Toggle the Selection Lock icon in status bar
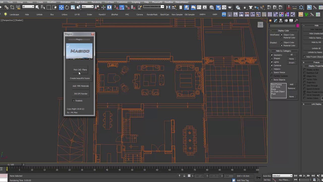This screenshot has width=323, height=182. [x=184, y=176]
